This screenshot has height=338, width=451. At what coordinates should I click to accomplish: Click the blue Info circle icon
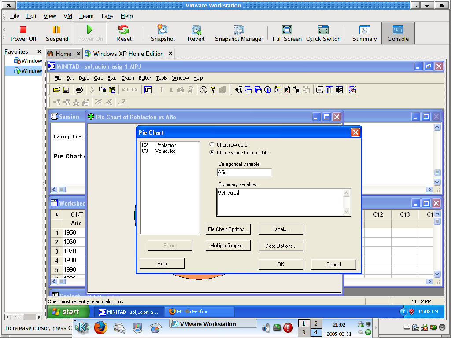pyautogui.click(x=268, y=90)
